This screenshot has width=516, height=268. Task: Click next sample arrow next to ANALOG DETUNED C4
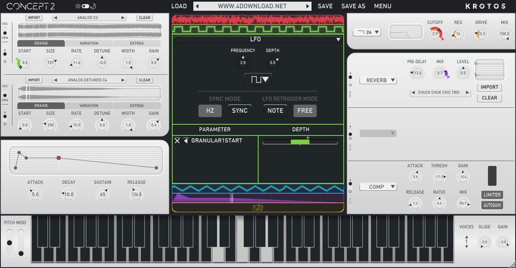click(123, 80)
